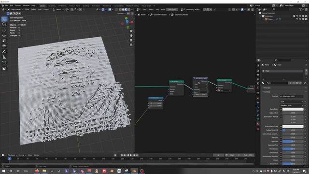Toggle visibility eye of Collection in outliner
The width and height of the screenshot is (309, 174).
click(300, 16)
